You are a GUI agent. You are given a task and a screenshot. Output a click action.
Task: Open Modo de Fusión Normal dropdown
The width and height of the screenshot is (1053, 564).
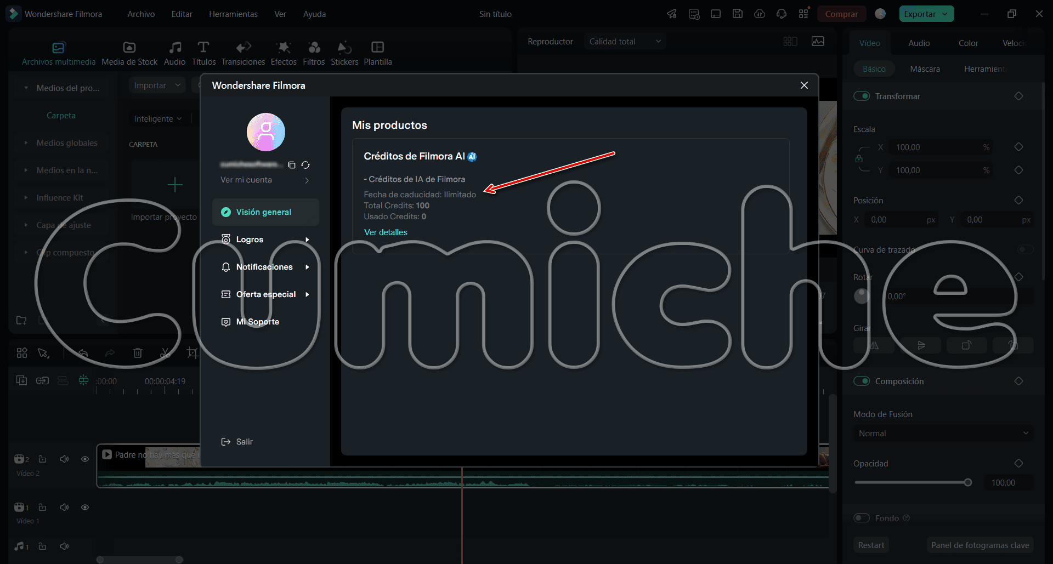coord(943,434)
